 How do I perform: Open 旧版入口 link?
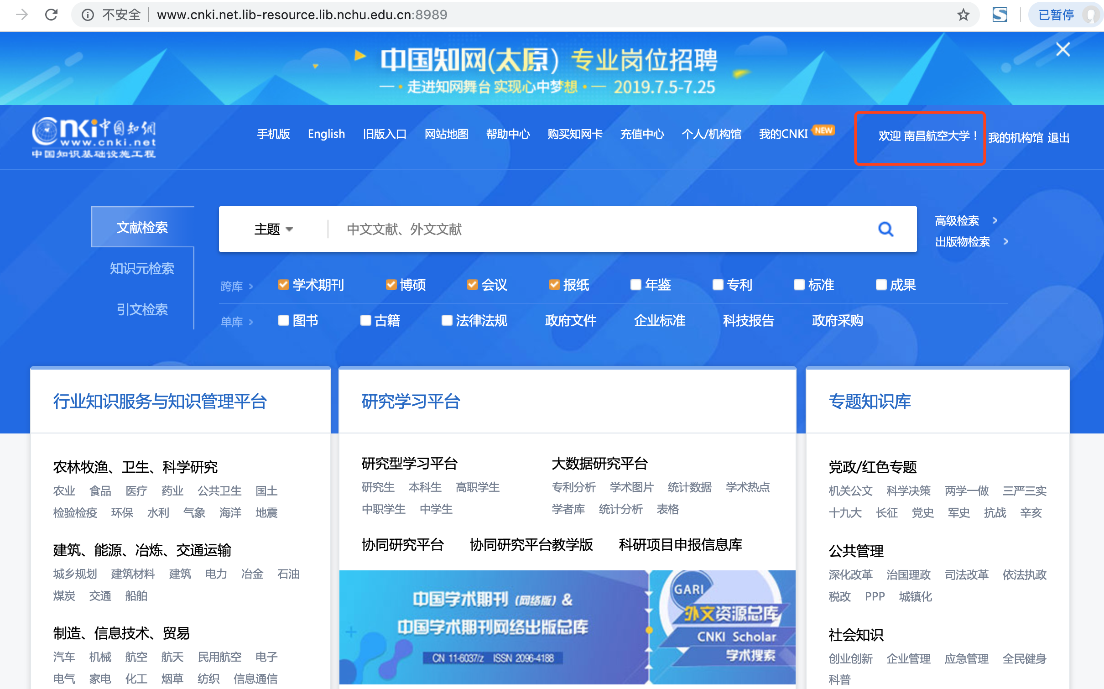pos(385,134)
